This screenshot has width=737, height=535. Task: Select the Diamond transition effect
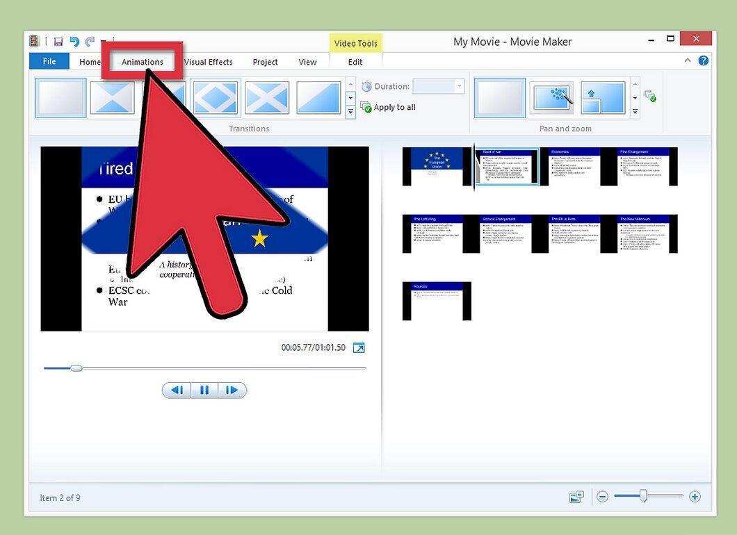(x=216, y=98)
